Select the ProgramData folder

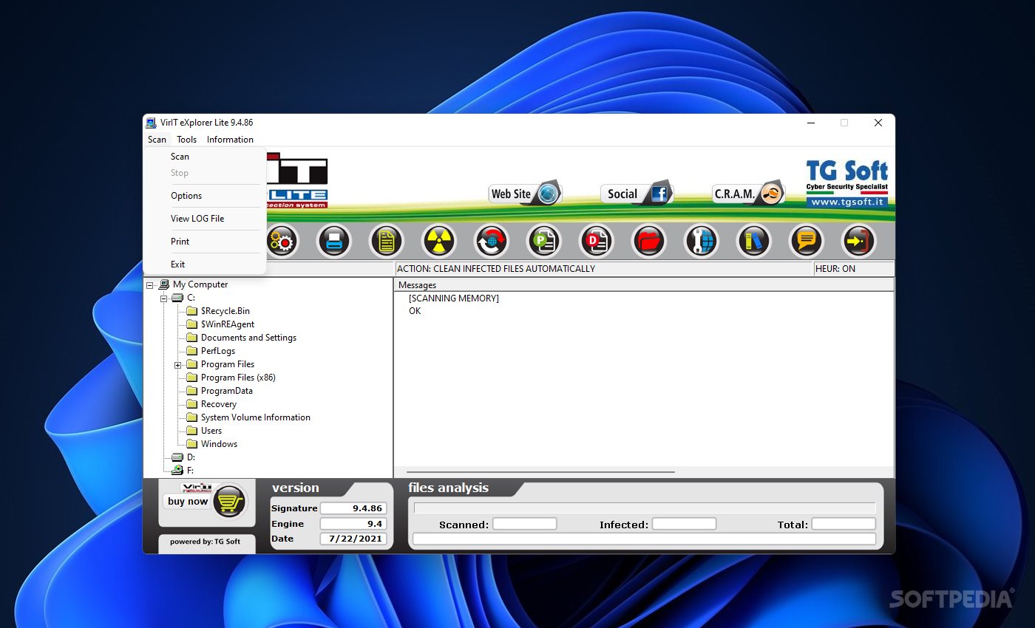(x=227, y=391)
